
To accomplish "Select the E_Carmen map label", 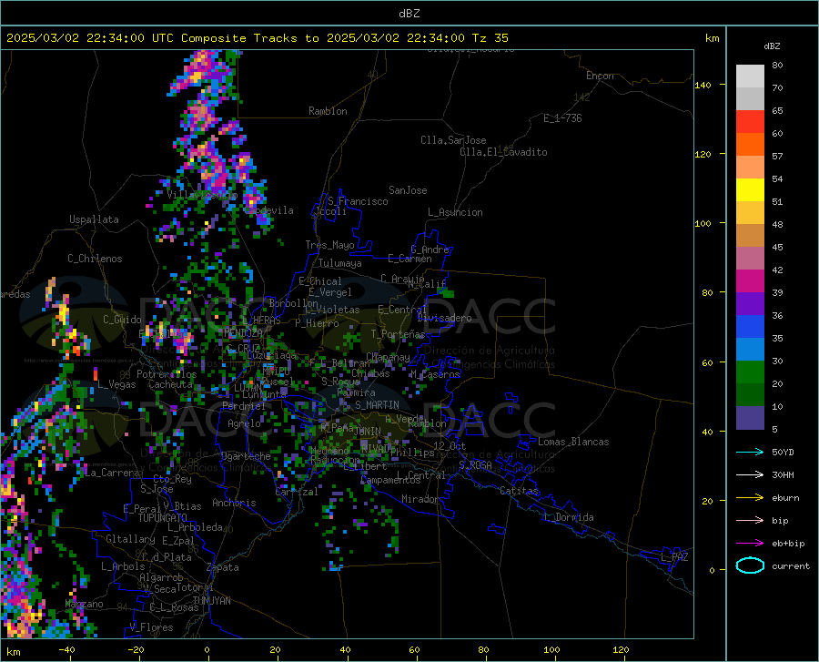I will tap(410, 258).
